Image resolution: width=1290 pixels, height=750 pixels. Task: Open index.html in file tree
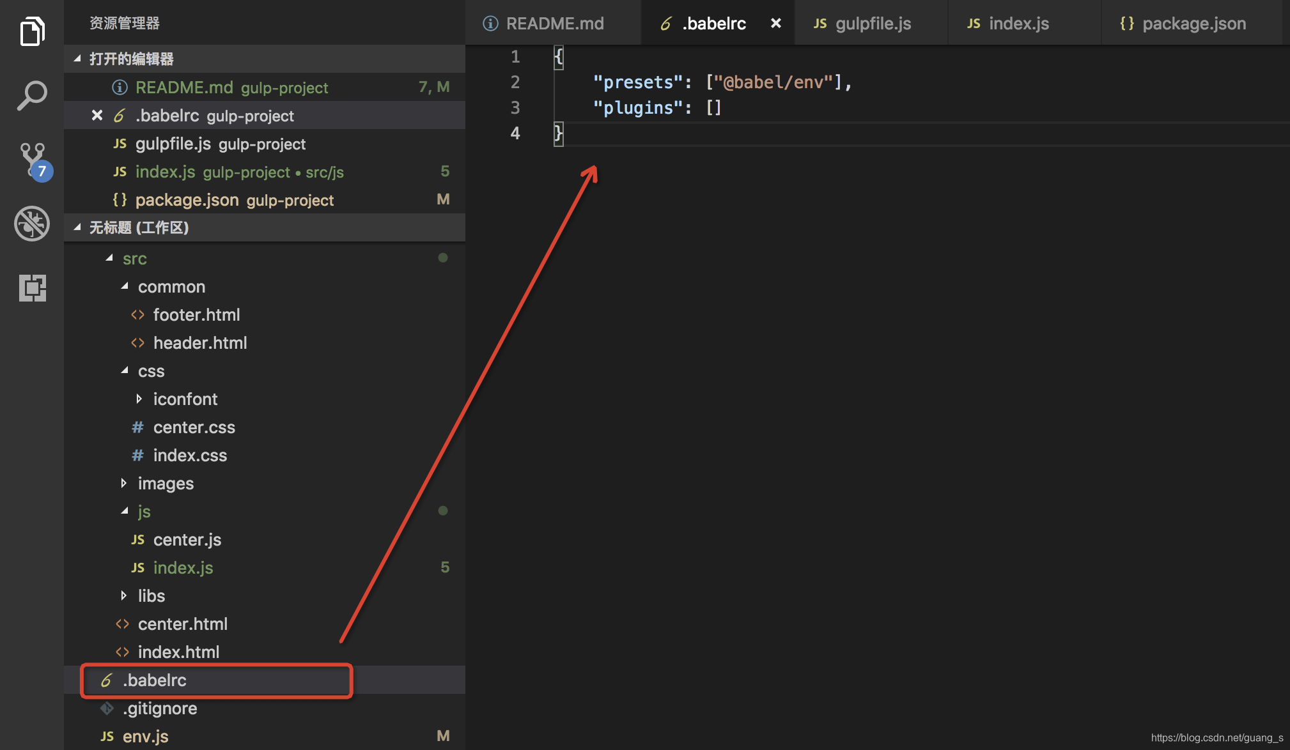coord(265,652)
